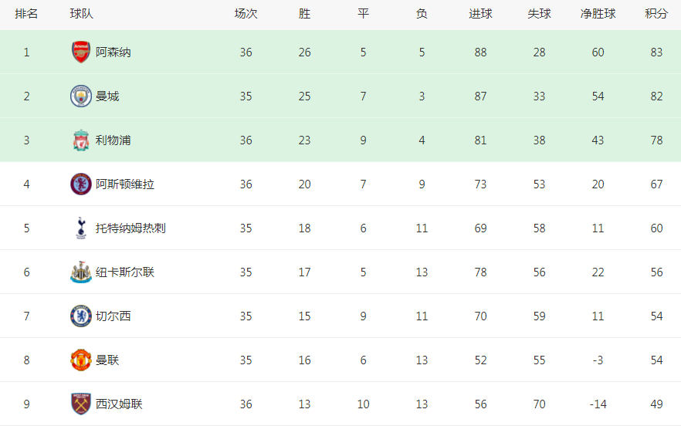Click the Arsenal club crest

tap(81, 52)
